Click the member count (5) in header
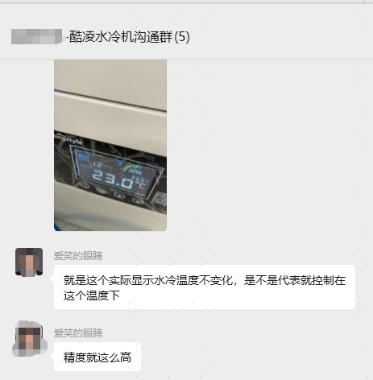The height and width of the screenshot is (380, 373). (x=182, y=37)
